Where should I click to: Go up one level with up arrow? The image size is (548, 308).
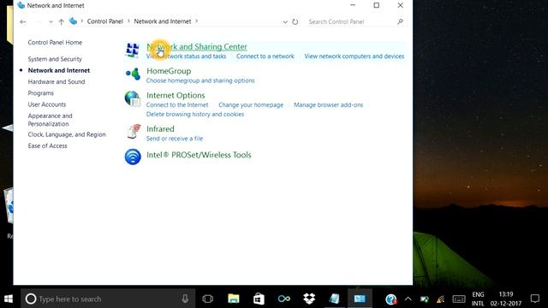point(61,21)
